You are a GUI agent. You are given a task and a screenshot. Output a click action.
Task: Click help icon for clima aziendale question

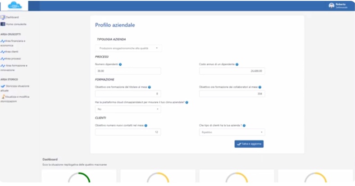[187, 102]
